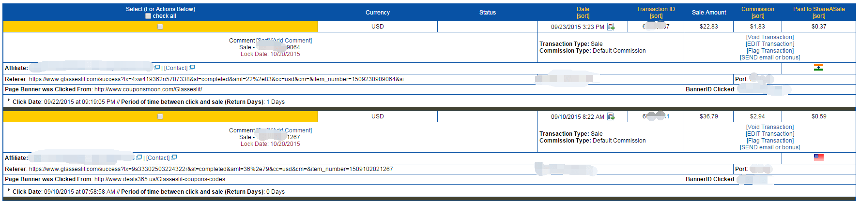Expand click date details for 09/22/2015
The image size is (860, 201).
(x=9, y=100)
